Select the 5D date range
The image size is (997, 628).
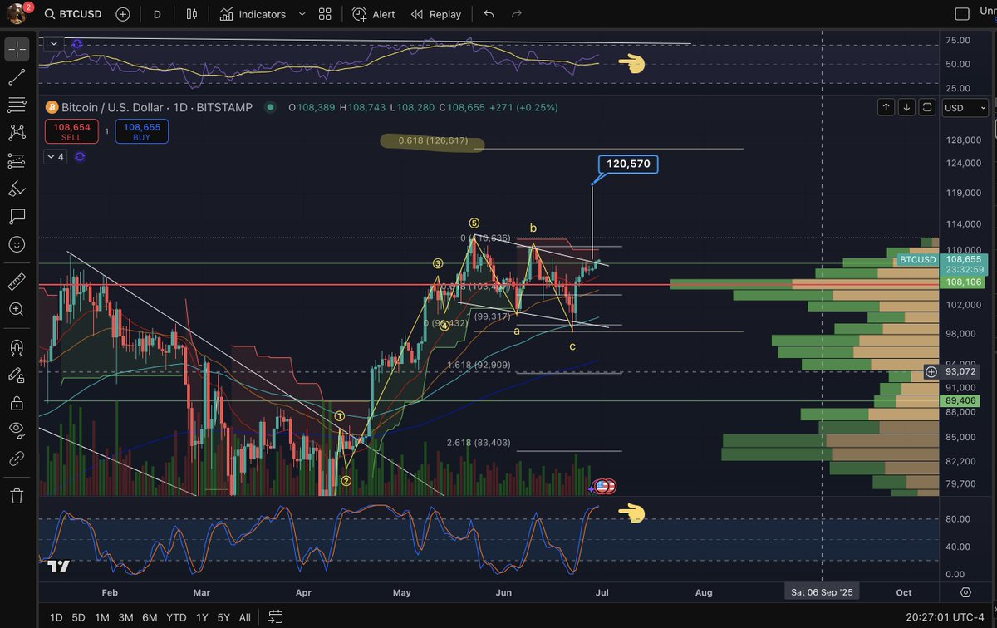pos(78,616)
